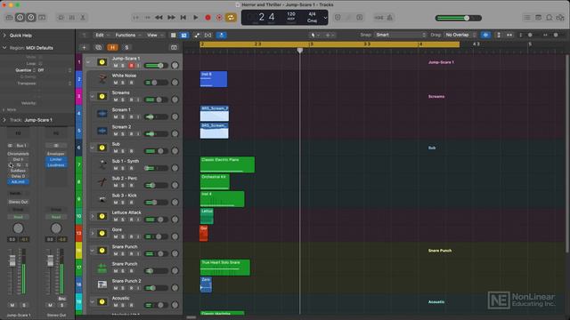The height and width of the screenshot is (320, 570).
Task: Open the LCD display mode chevron
Action: [x=325, y=18]
